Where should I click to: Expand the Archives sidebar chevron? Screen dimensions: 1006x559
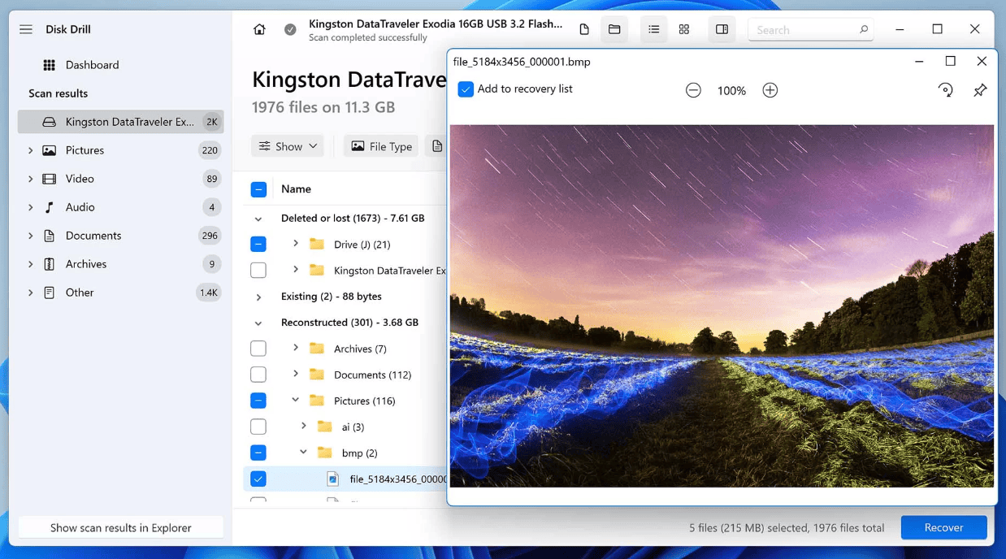[30, 264]
